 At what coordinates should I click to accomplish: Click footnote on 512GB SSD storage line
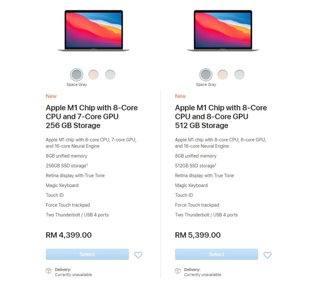click(x=216, y=165)
